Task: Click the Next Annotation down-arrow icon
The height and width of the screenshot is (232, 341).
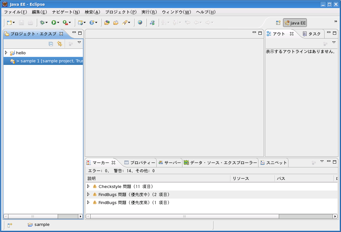Action: (x=164, y=22)
